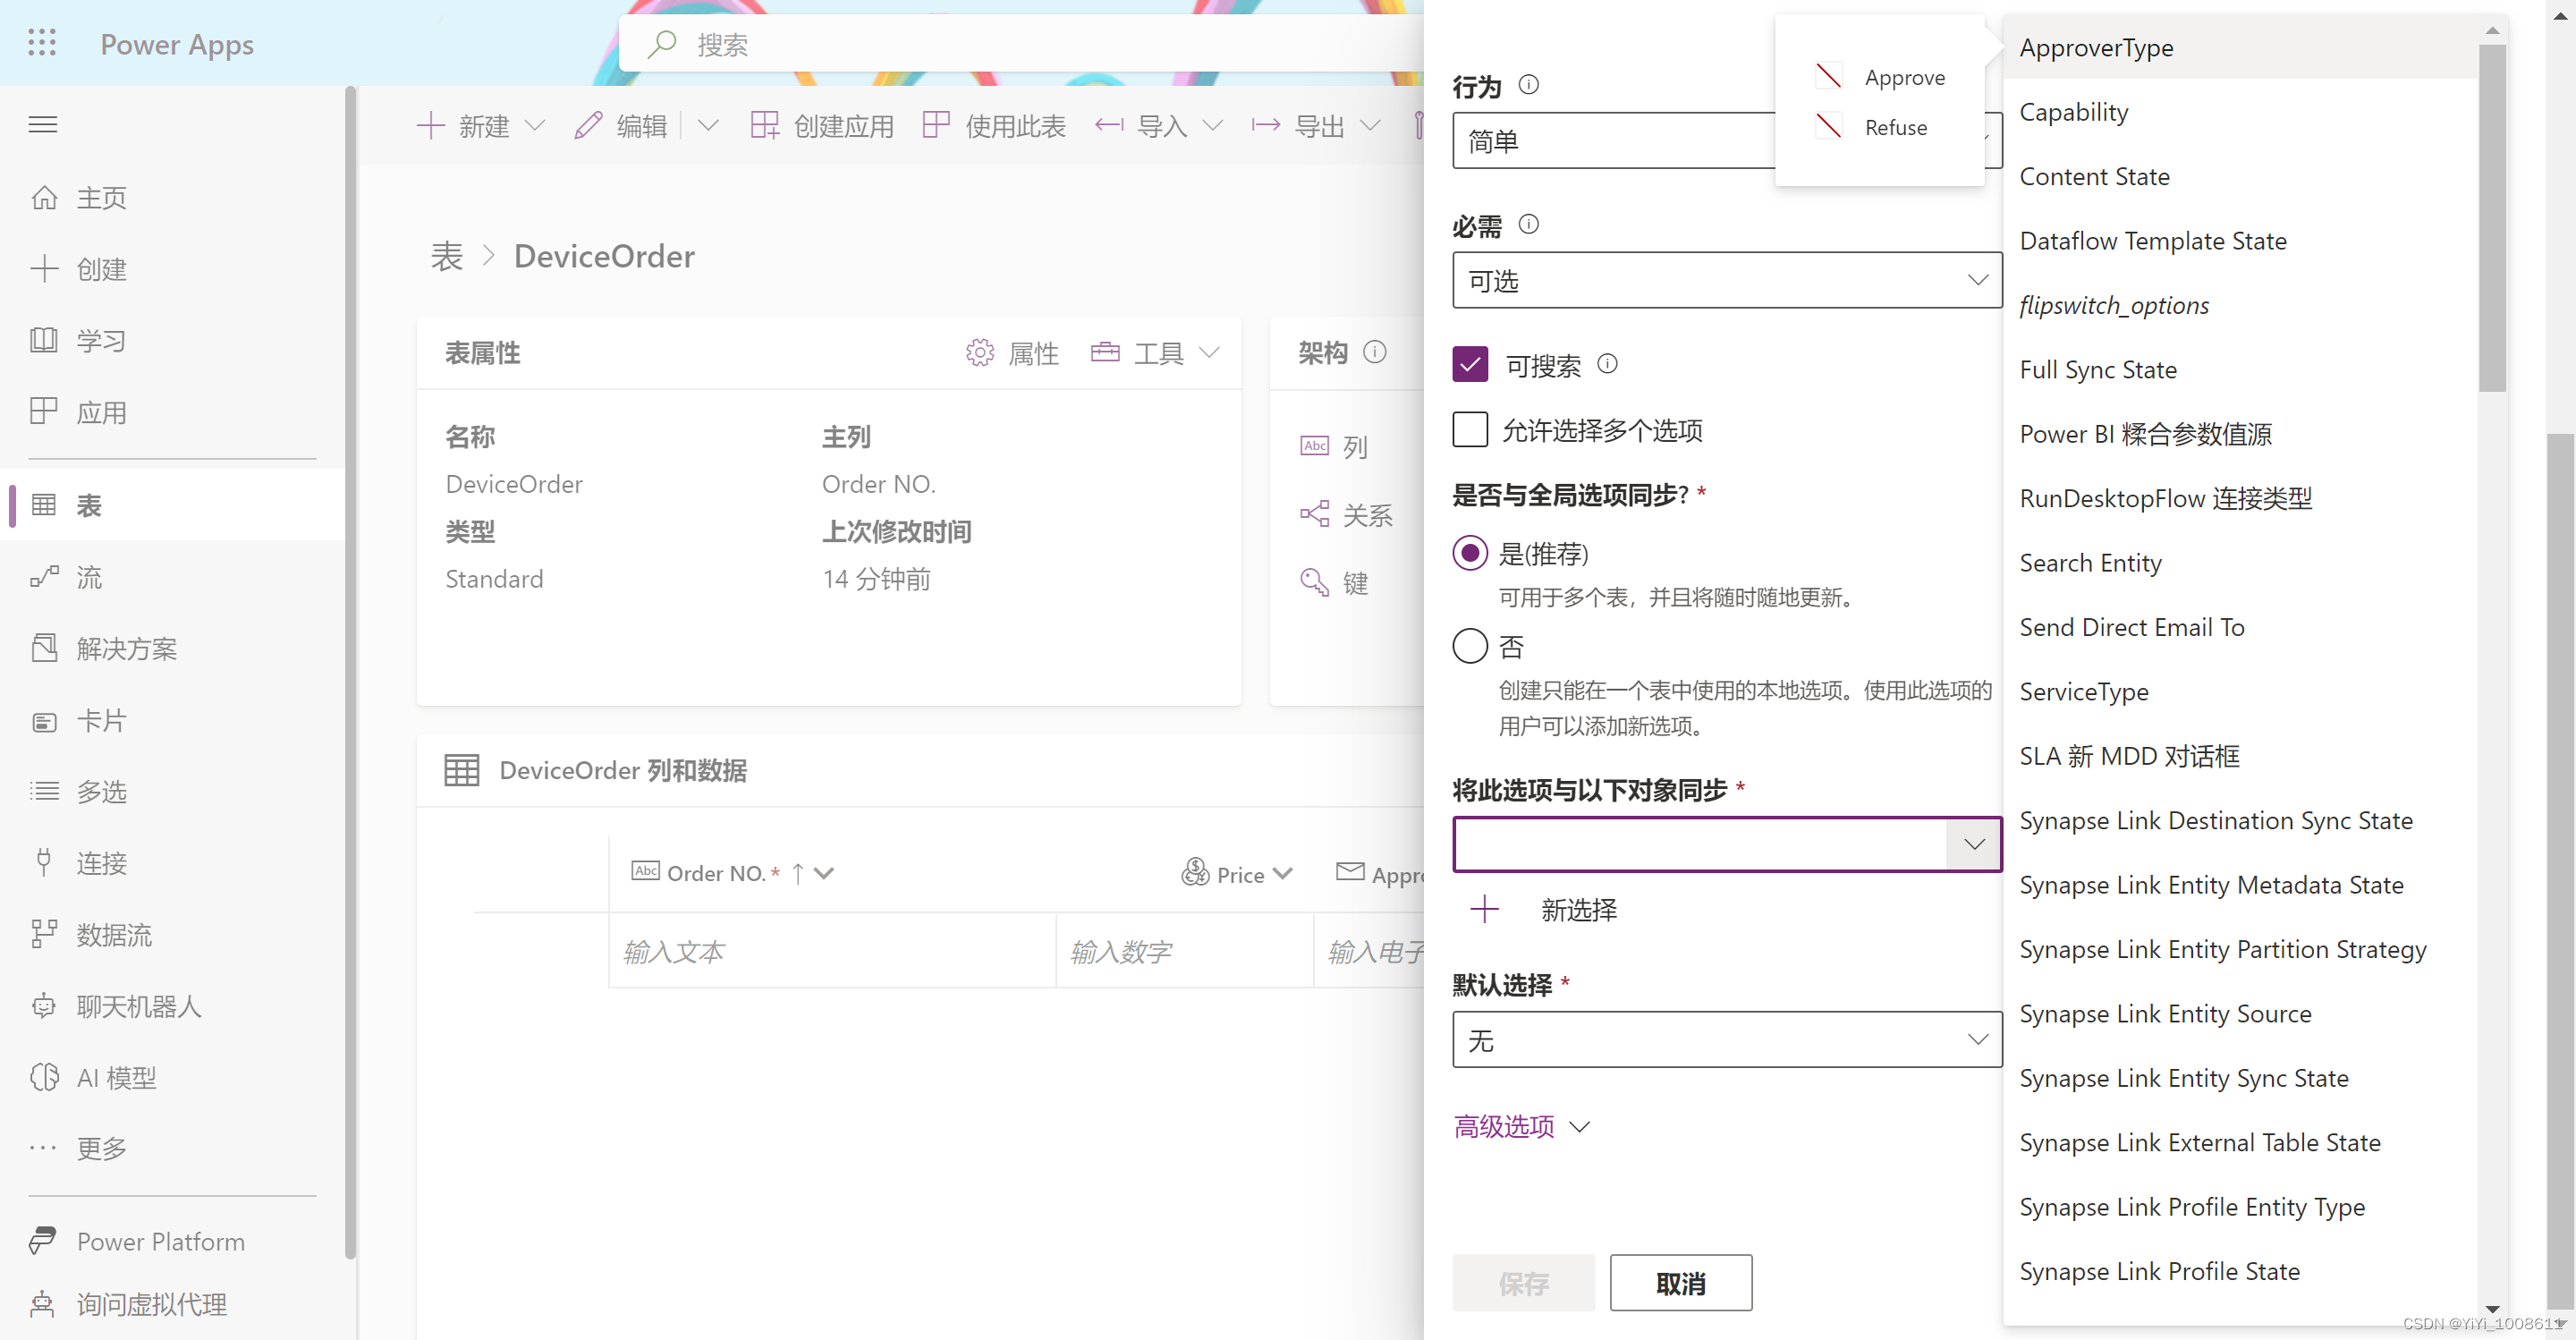This screenshot has width=2576, height=1340.
Task: Open the AI 模型 section
Action: coord(115,1077)
